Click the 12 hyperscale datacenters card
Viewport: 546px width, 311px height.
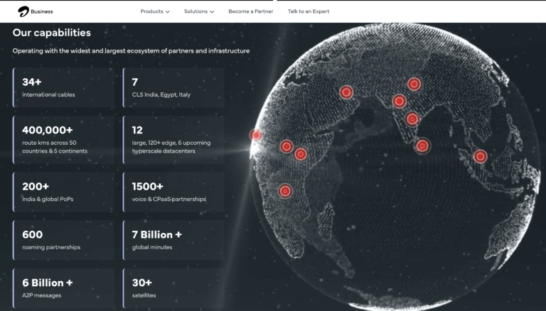[173, 140]
